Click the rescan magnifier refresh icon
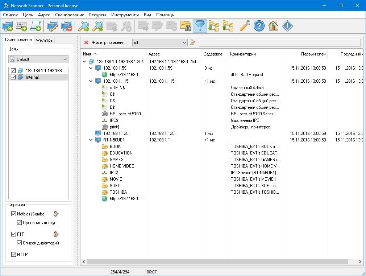 (98, 26)
